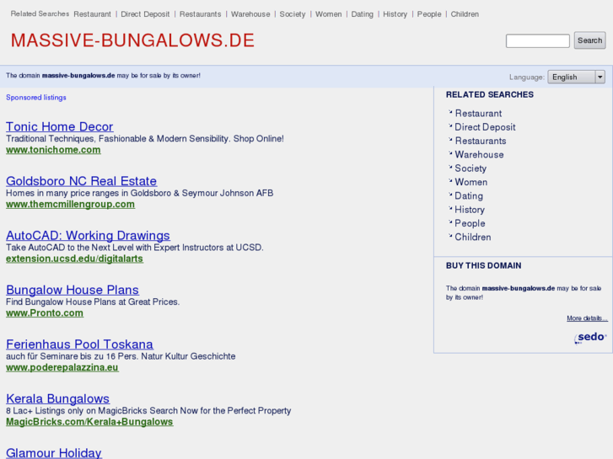Open Society in sidebar Related Searches
The height and width of the screenshot is (459, 613).
(x=471, y=168)
